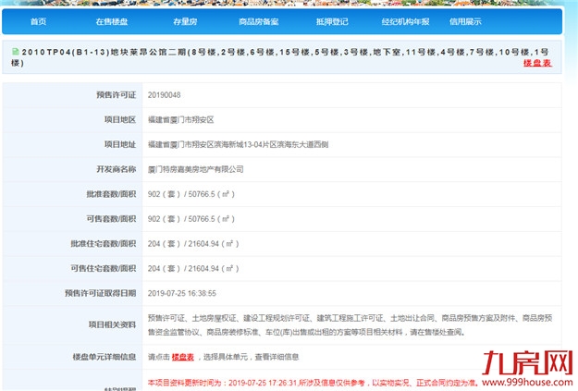Image resolution: width=578 pixels, height=391 pixels.
Task: Click the 预售许可证取得日期 label
Action: 100,293
